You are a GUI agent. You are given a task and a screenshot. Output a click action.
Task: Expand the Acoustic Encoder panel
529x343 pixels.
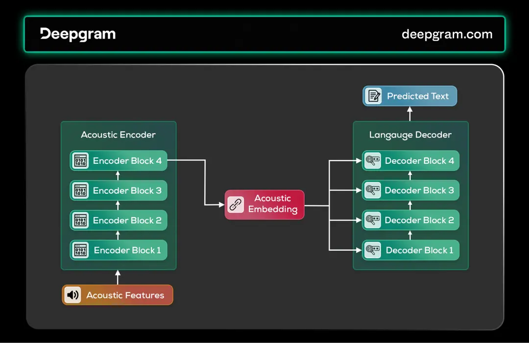(118, 135)
